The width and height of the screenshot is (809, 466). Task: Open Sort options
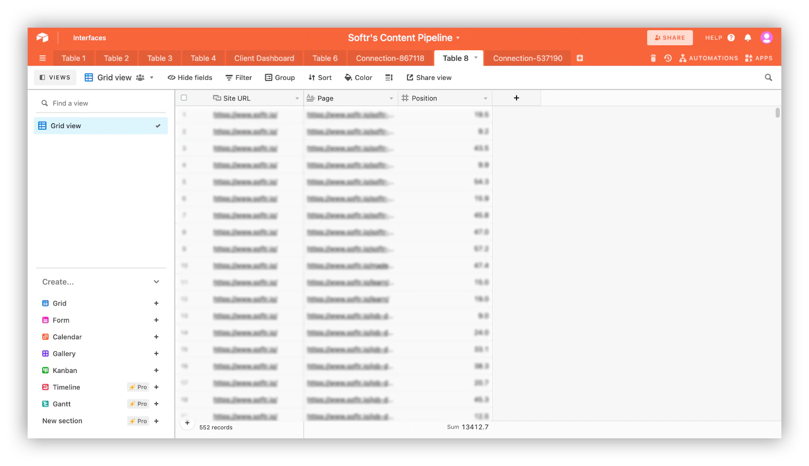pyautogui.click(x=320, y=77)
